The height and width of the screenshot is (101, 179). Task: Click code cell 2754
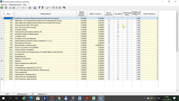click(x=9, y=68)
